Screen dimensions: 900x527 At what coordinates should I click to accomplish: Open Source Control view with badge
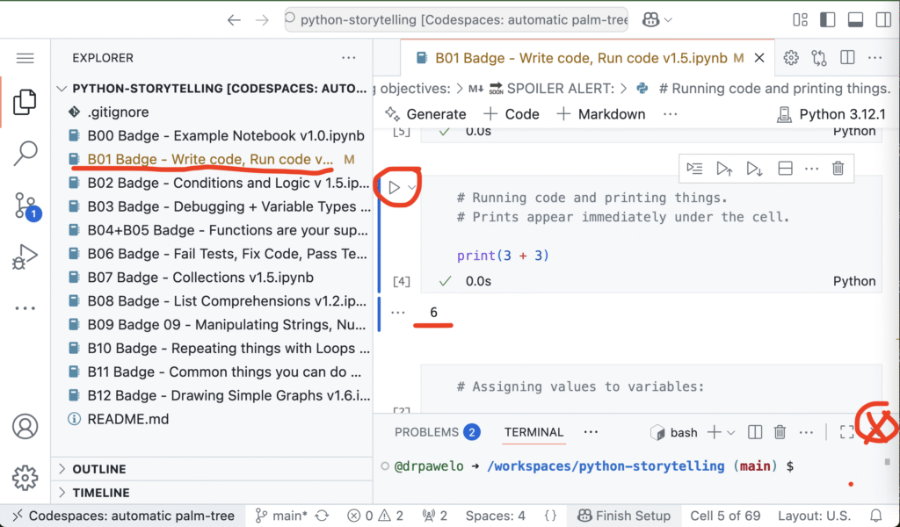(25, 206)
